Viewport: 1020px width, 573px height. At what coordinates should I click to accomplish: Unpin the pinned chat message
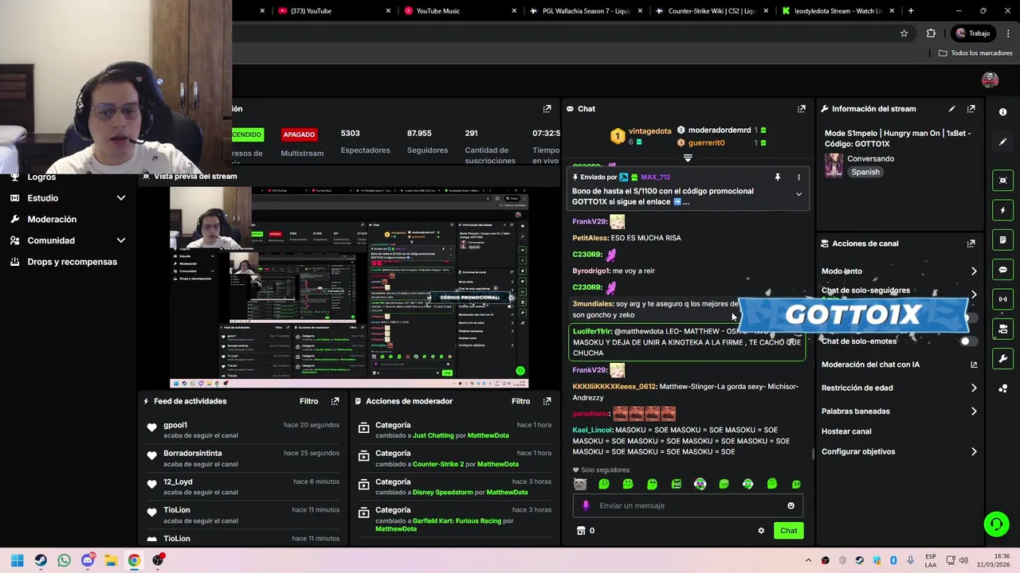[x=777, y=177]
